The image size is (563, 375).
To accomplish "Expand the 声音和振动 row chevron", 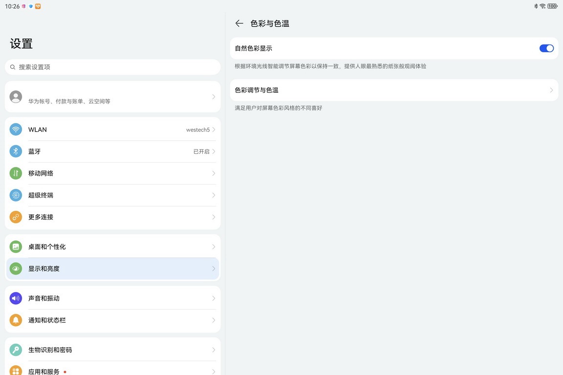I will pyautogui.click(x=214, y=298).
